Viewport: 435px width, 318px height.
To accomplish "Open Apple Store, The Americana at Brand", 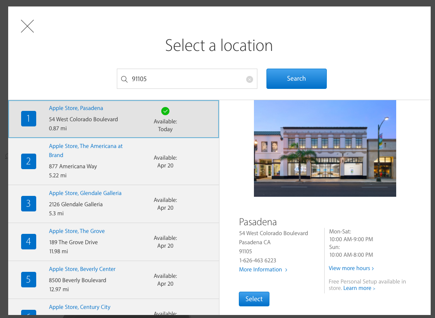I will pyautogui.click(x=85, y=146).
